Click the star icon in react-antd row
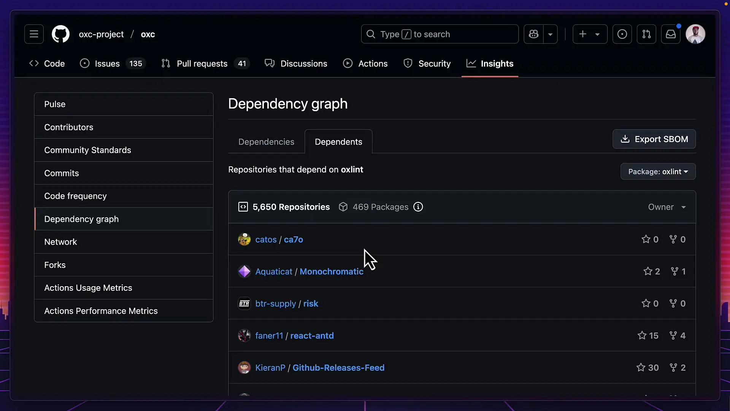Viewport: 730px width, 411px height. [642, 335]
